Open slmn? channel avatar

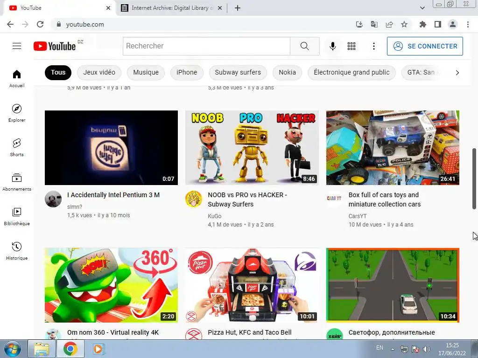pos(53,199)
